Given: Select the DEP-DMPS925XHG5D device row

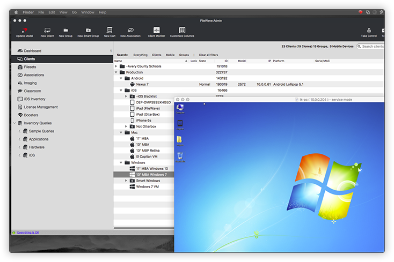Looking at the screenshot, I should click(x=144, y=102).
